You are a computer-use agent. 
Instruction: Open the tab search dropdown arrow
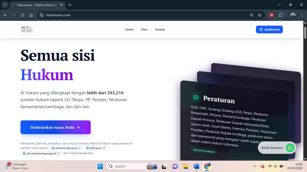pyautogui.click(x=5, y=5)
